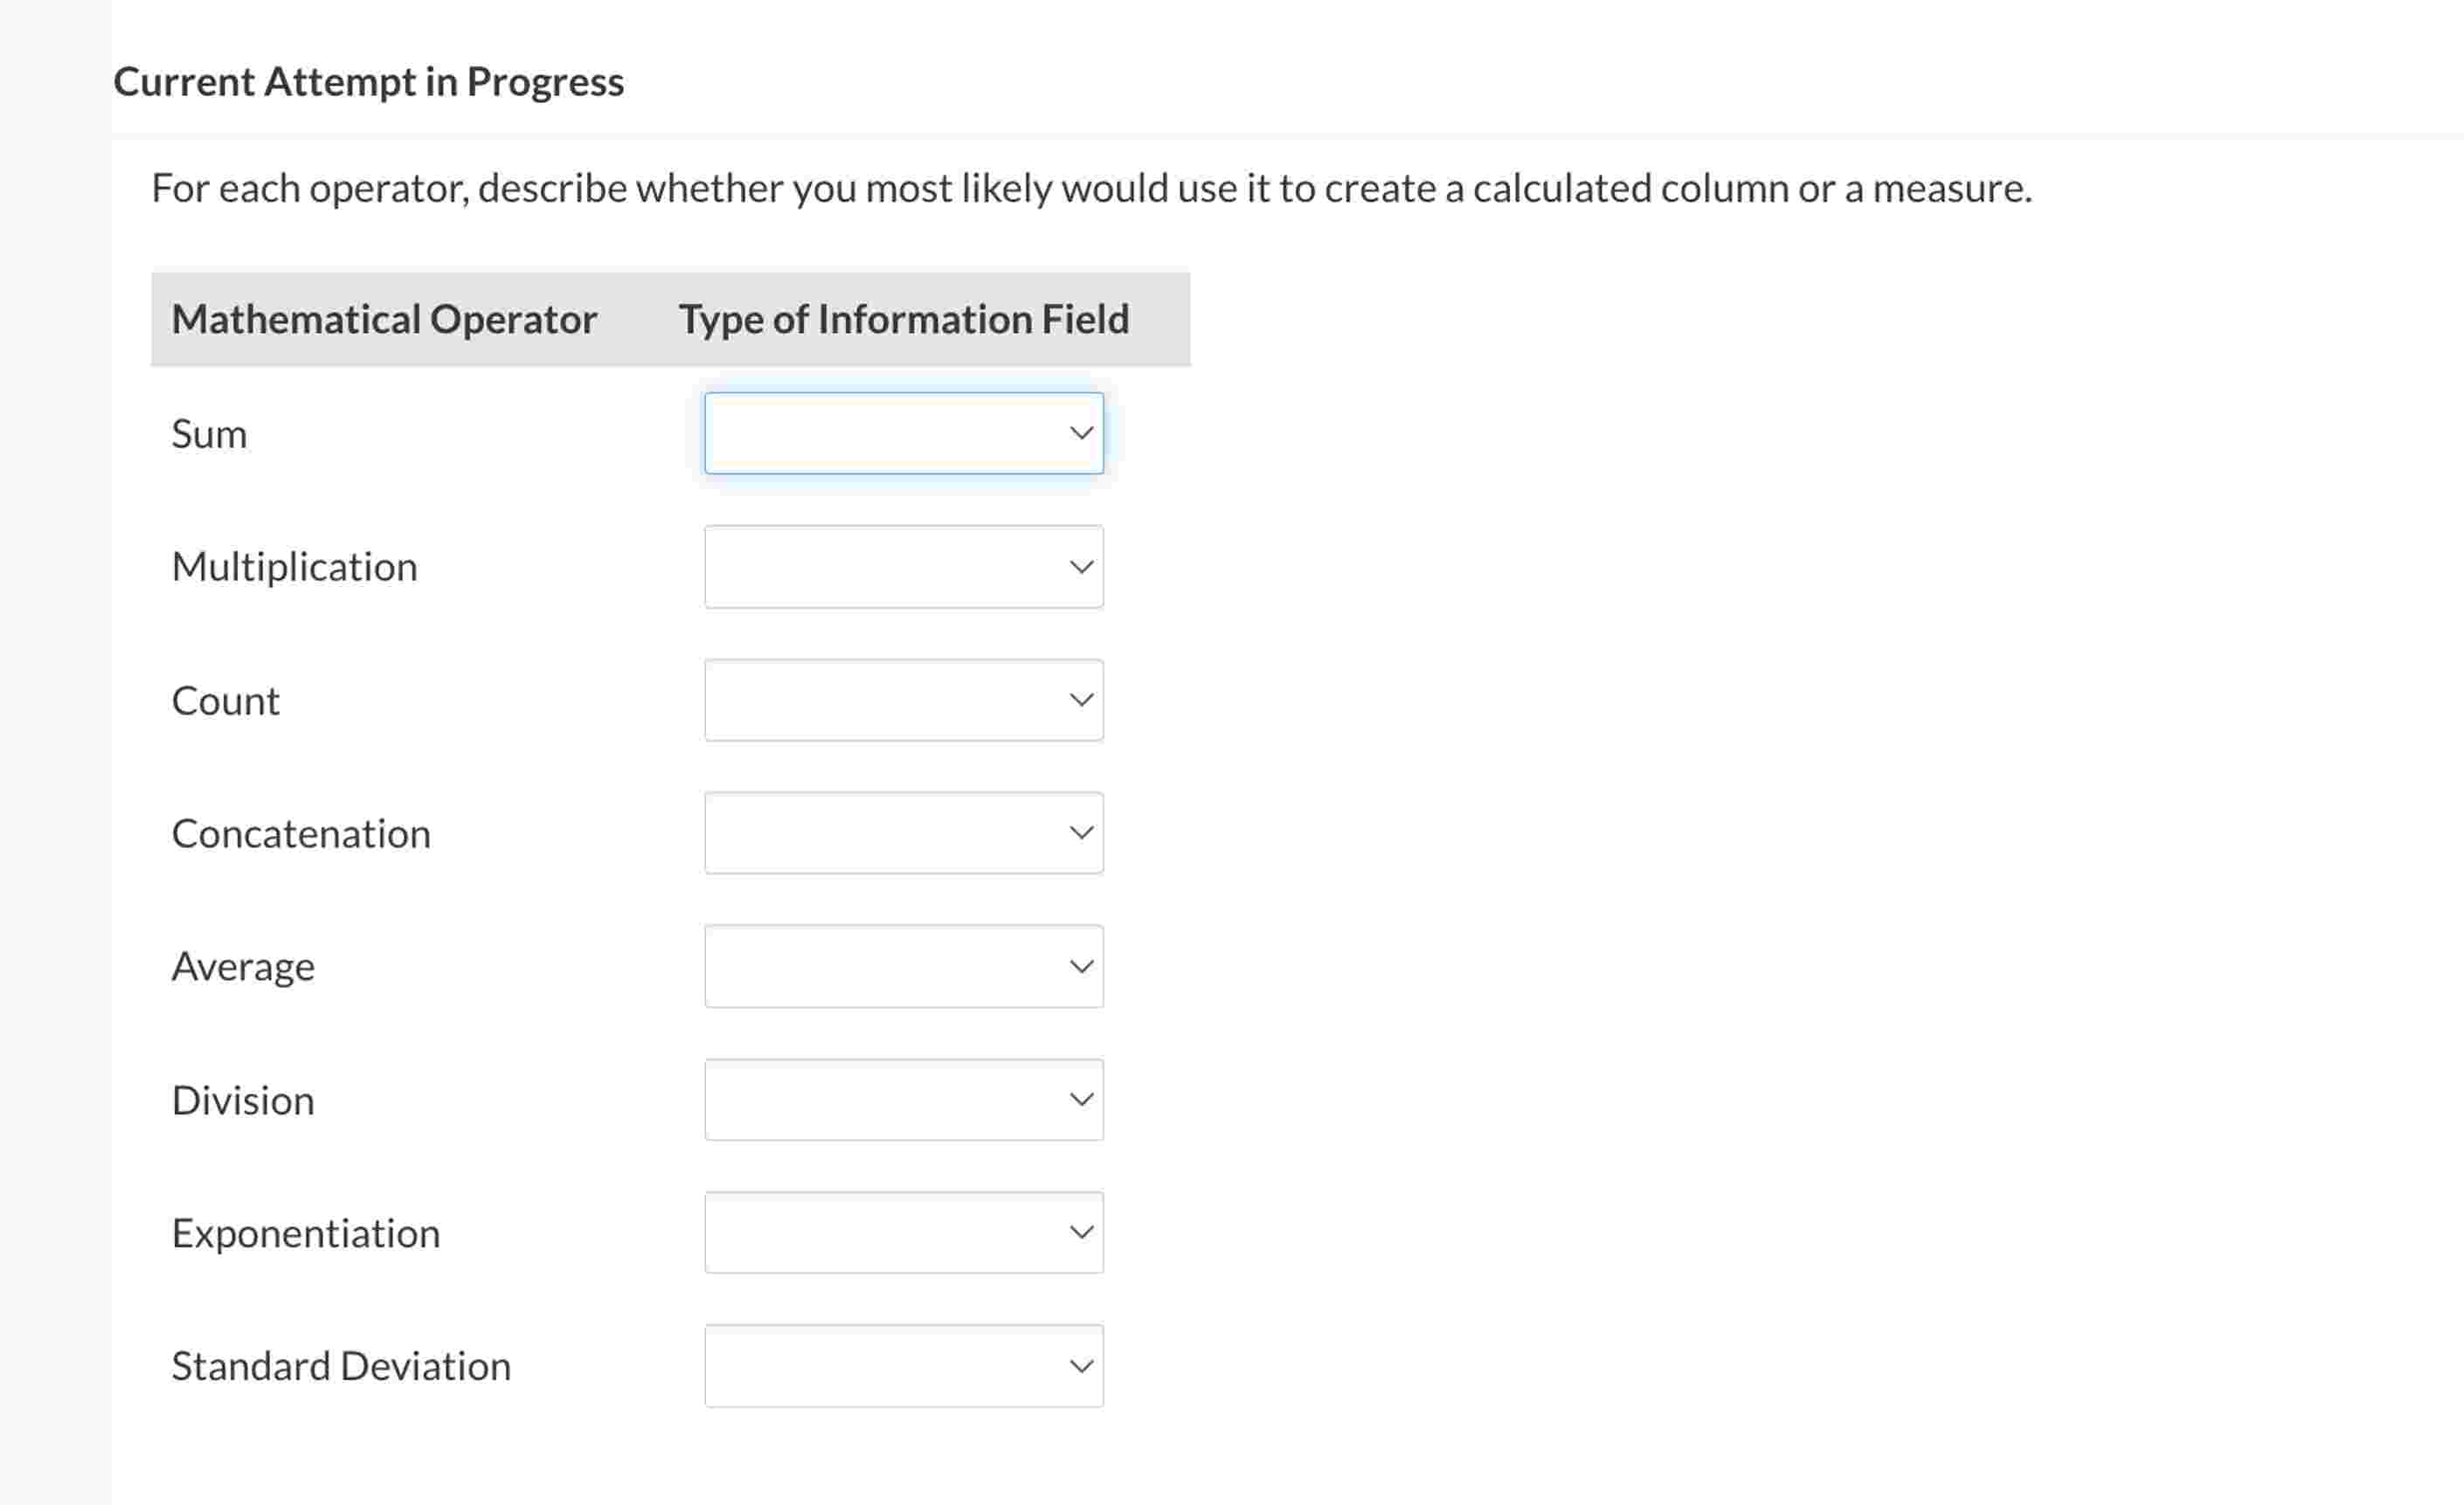Expand the Count row dropdown

(903, 700)
